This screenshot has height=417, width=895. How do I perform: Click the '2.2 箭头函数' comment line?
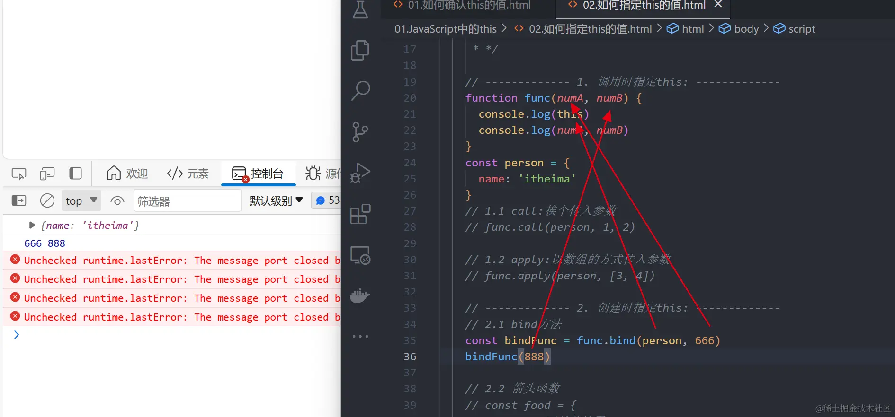pyautogui.click(x=512, y=389)
